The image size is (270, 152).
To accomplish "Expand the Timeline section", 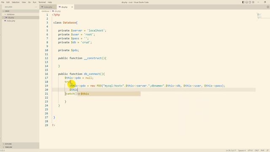I will coord(21,147).
